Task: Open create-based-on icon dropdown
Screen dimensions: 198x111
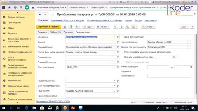Action: click(x=78, y=27)
